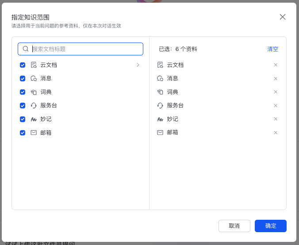Uncheck the 消息 checkbox
Viewport: 299px width, 245px height.
(x=23, y=78)
